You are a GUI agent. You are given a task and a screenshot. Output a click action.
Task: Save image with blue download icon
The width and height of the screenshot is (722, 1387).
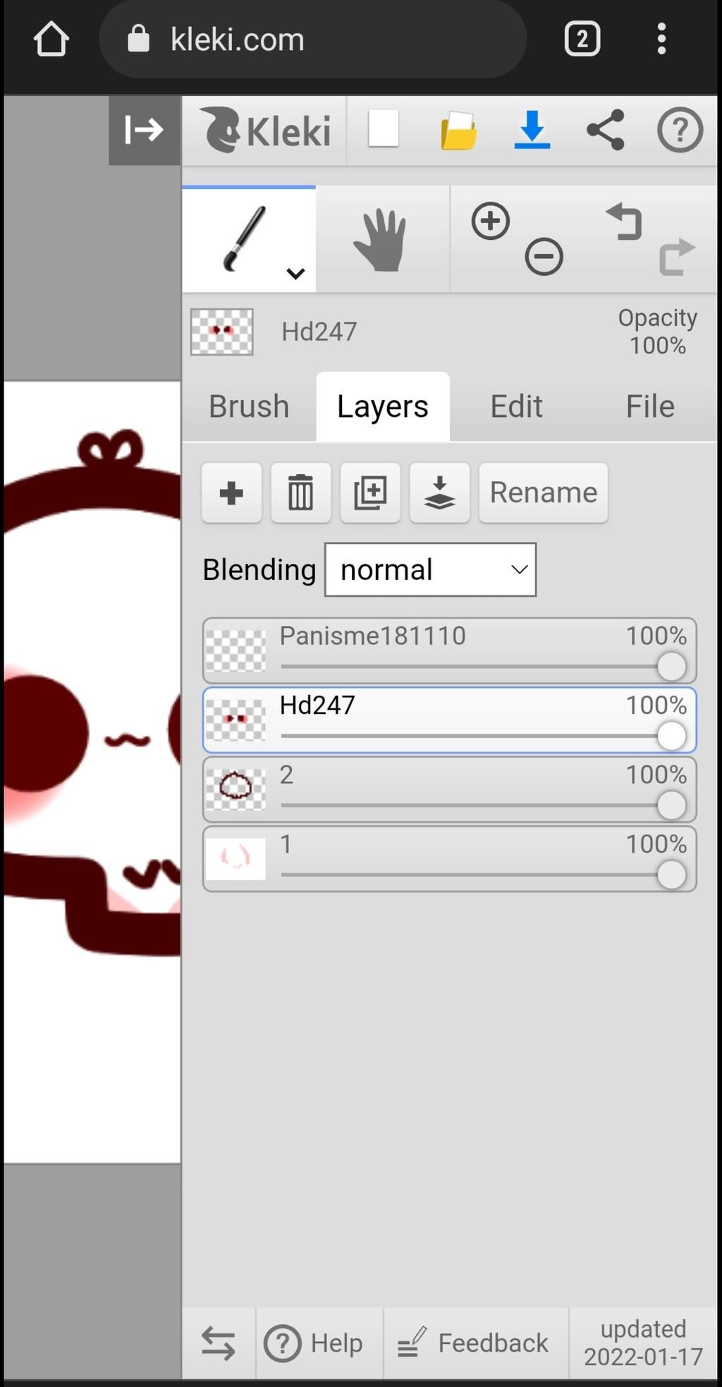[532, 130]
